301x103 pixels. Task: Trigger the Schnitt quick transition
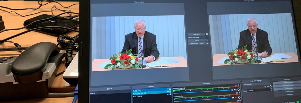coord(197,40)
